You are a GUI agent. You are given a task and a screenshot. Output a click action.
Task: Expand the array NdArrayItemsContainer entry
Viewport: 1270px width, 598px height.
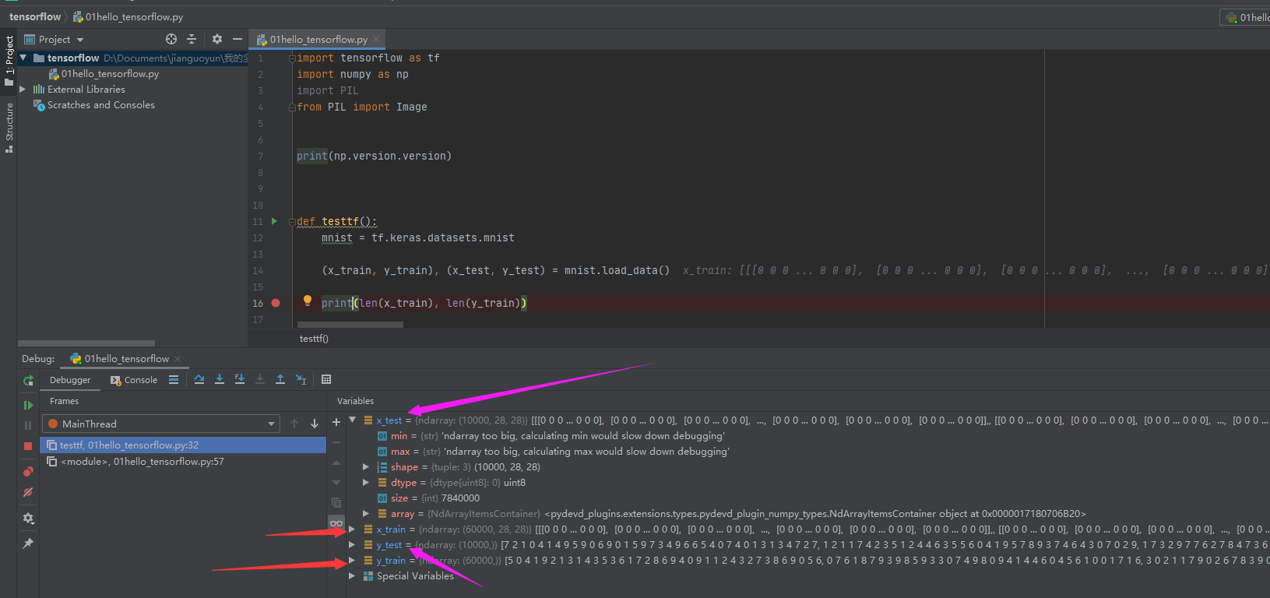[x=366, y=514]
